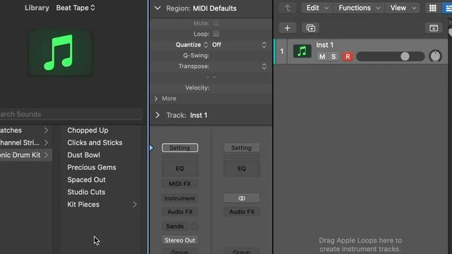Select the Channel Strip category row
Screen dimensions: 452x254
(x=25, y=143)
